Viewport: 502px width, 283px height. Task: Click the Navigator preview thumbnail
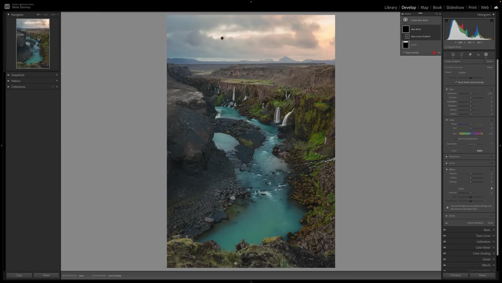coord(33,44)
